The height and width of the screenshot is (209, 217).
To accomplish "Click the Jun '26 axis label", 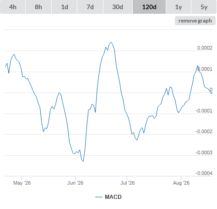I will 75,183.
